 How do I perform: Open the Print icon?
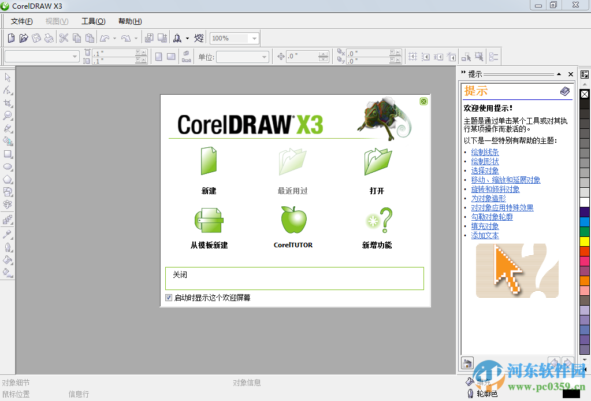click(x=49, y=38)
